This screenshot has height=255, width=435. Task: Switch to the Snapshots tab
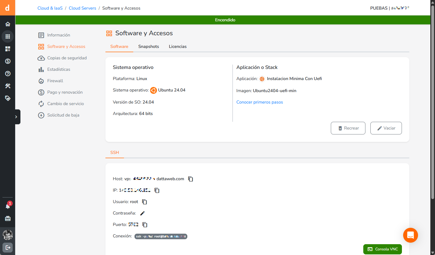pos(148,46)
